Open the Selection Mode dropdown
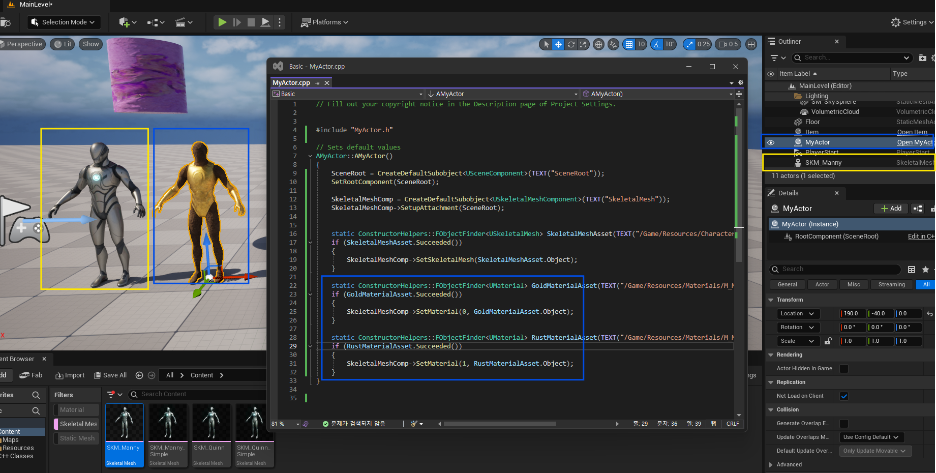The image size is (936, 473). click(x=64, y=22)
